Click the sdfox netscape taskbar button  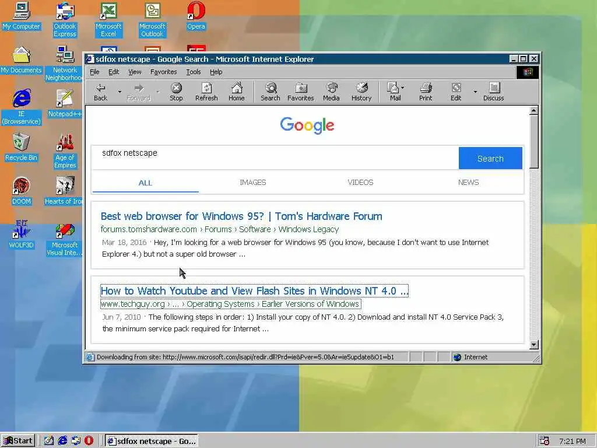point(152,441)
